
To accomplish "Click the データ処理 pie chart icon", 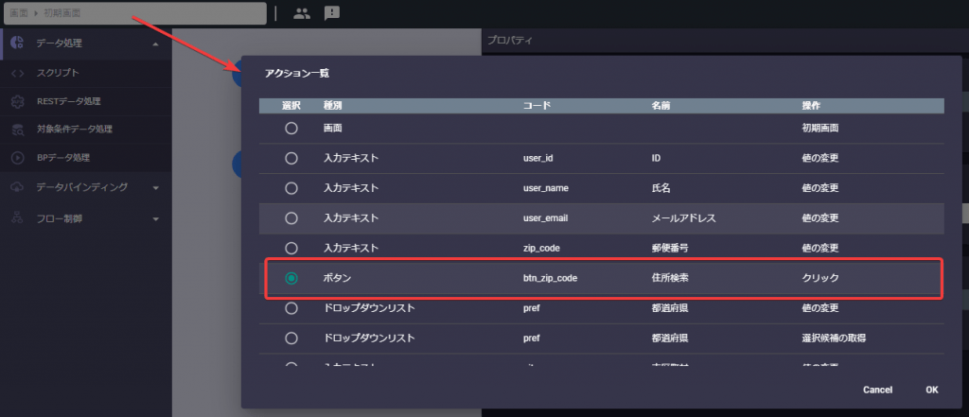I will pyautogui.click(x=18, y=43).
